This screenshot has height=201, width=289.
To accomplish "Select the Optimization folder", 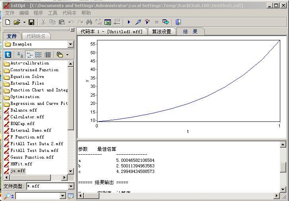I will (x=21, y=97).
